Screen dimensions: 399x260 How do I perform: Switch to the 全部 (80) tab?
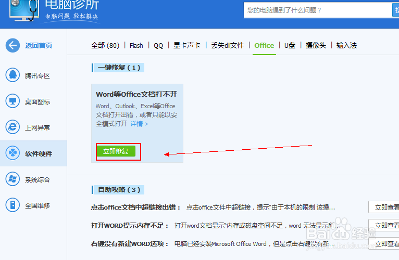click(x=105, y=45)
